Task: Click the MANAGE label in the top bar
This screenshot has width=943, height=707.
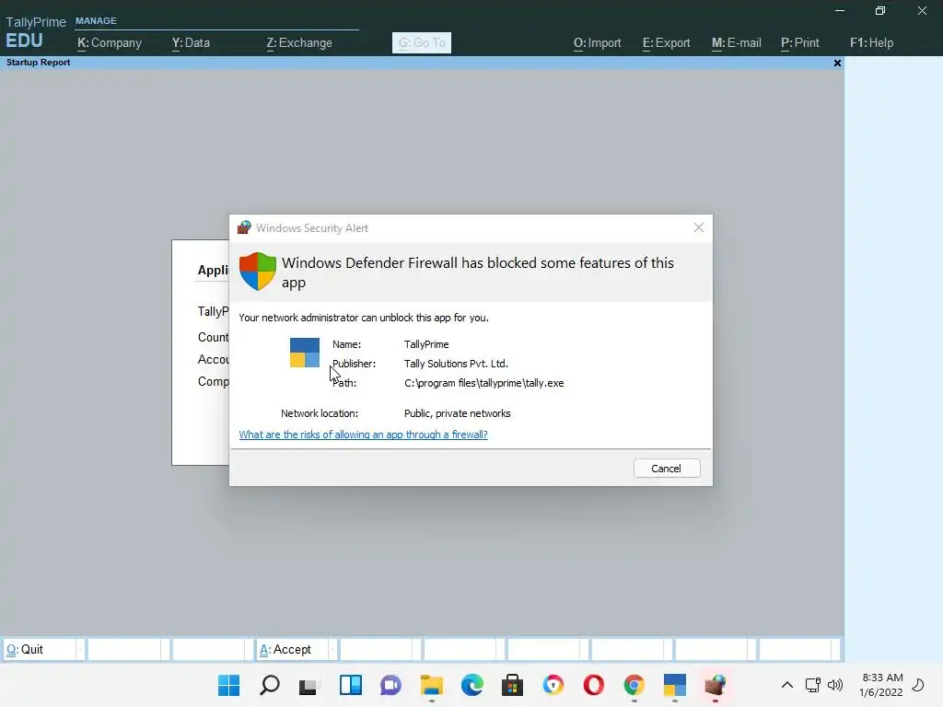Action: [x=96, y=20]
